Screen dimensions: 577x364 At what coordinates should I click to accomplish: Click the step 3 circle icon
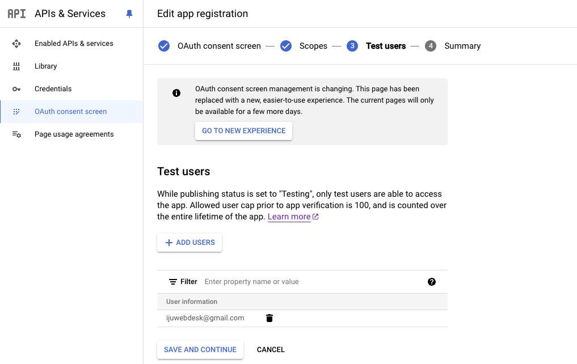[x=352, y=46]
